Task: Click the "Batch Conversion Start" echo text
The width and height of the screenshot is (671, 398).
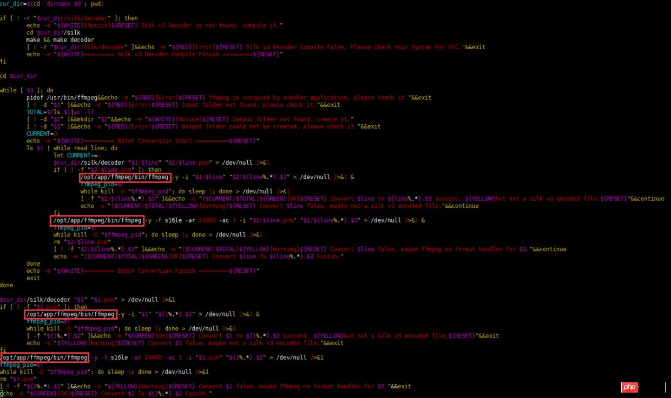Action: 155,141
